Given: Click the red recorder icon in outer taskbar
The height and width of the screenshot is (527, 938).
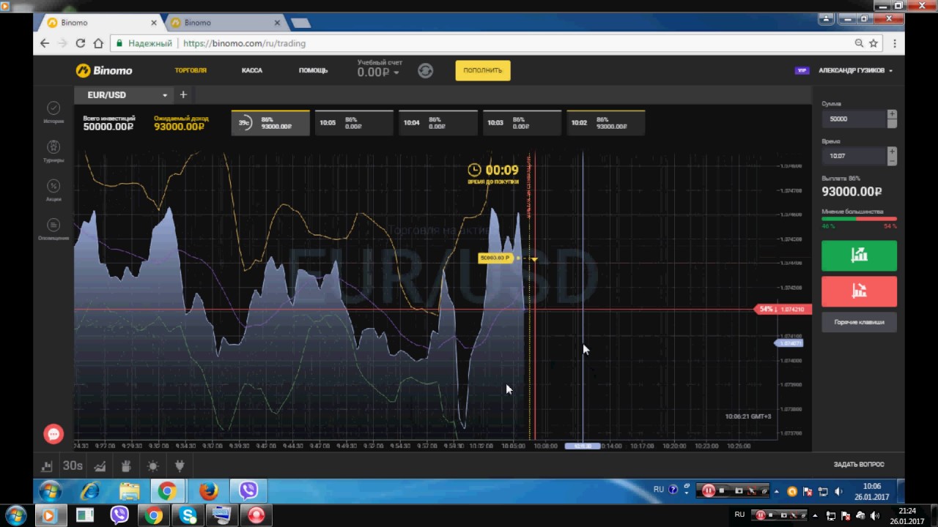Looking at the screenshot, I should coord(256,515).
